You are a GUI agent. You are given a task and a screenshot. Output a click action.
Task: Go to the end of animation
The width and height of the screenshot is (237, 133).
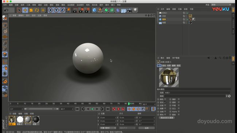click(108, 109)
